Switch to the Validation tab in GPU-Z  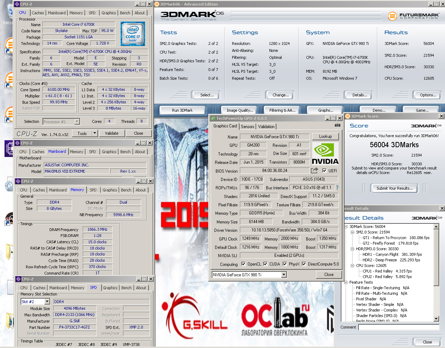266,127
